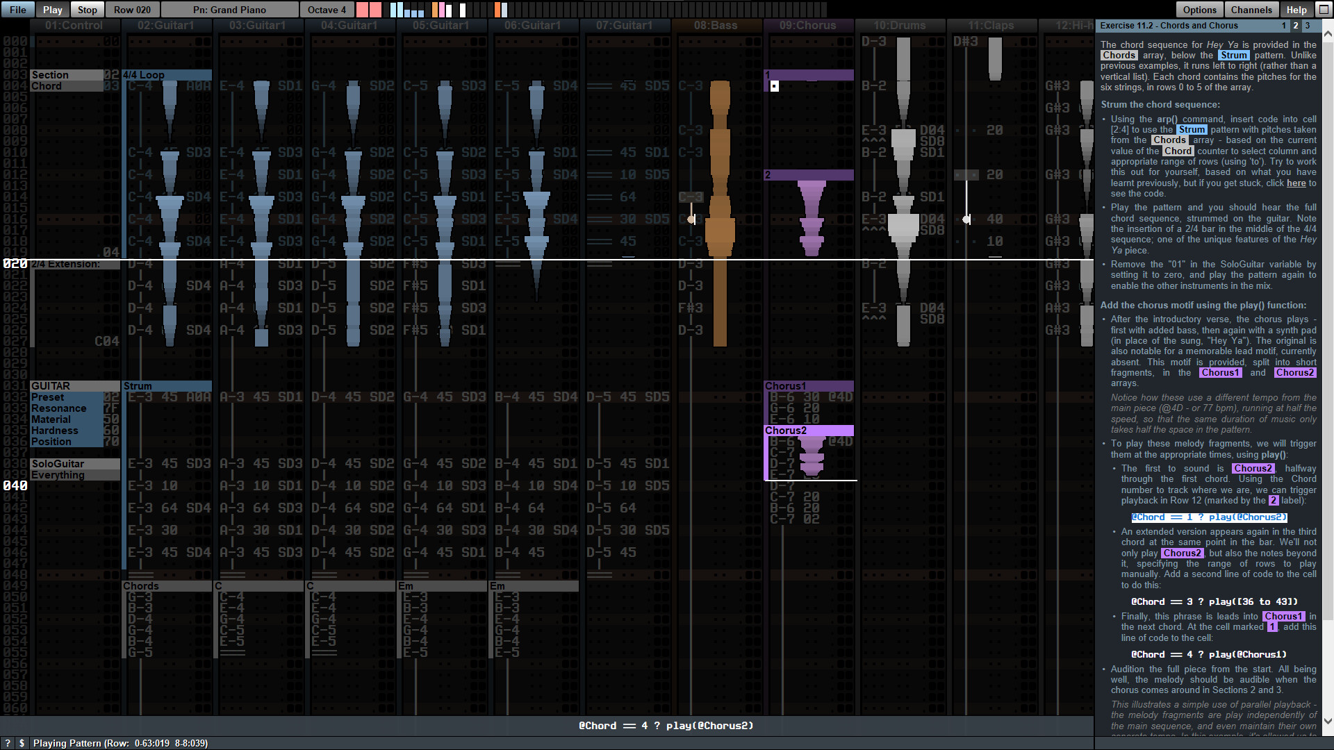This screenshot has width=1334, height=750.
Task: Open the Help panel
Action: coord(1296,9)
